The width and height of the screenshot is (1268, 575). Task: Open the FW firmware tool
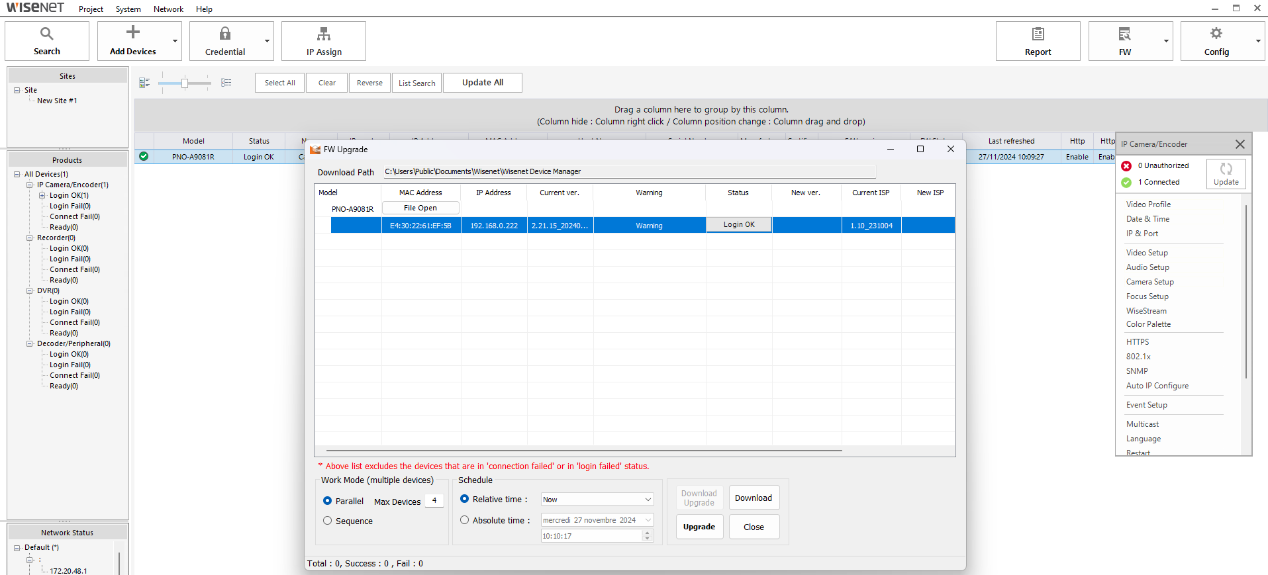pyautogui.click(x=1125, y=34)
